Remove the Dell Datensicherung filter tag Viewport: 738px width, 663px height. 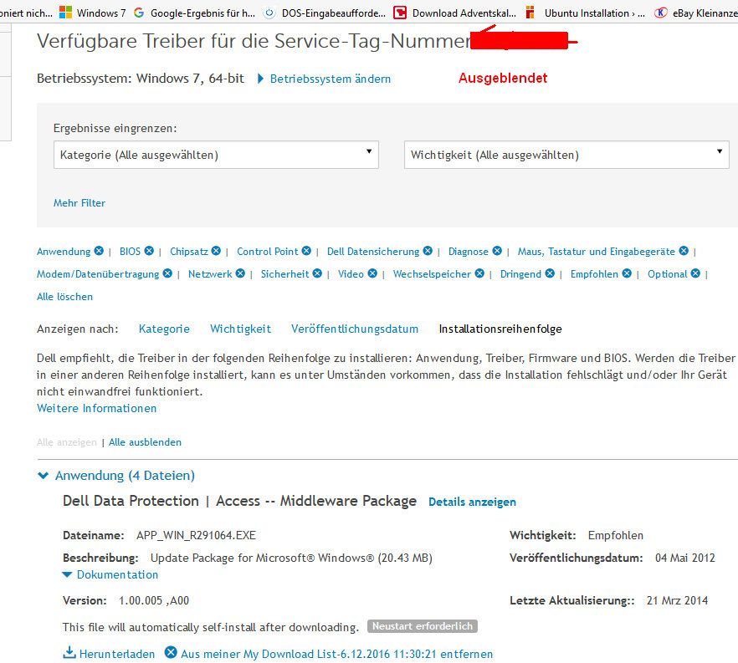428,251
